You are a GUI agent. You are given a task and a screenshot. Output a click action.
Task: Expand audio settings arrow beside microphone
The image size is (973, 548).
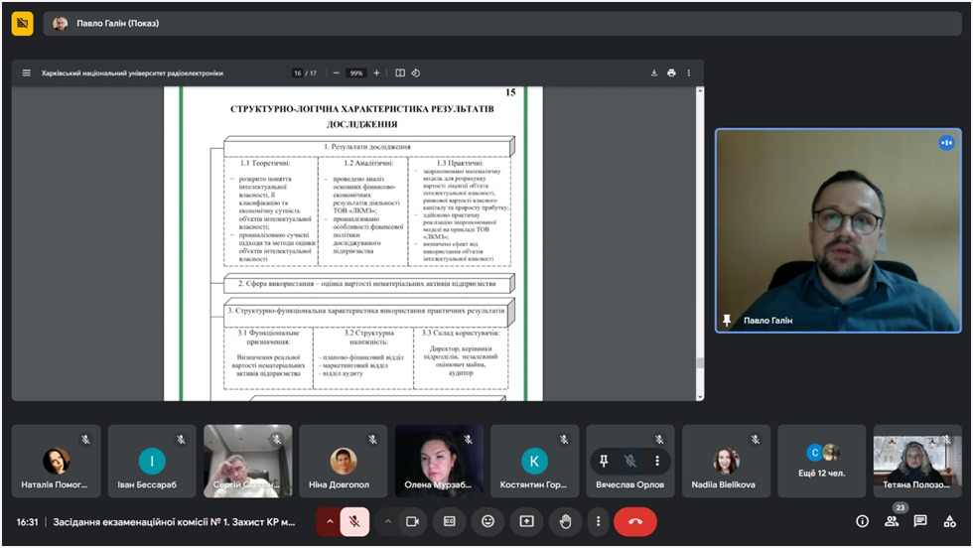coord(330,521)
